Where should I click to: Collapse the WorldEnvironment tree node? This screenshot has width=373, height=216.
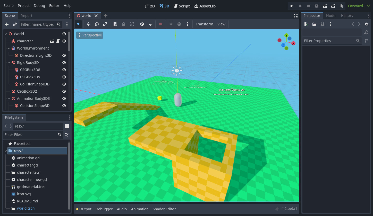tap(9, 48)
